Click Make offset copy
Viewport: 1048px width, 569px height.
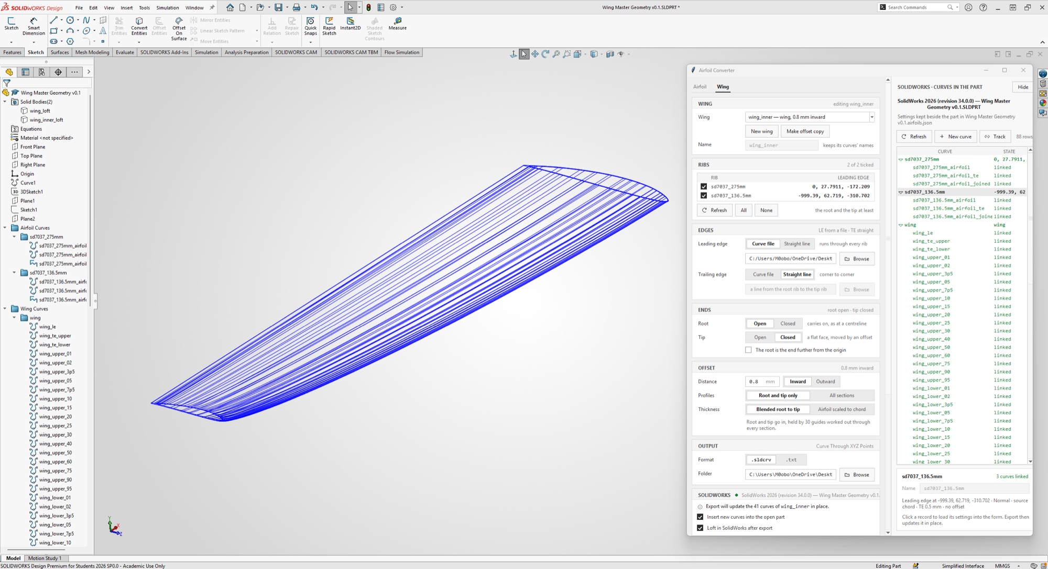point(805,131)
